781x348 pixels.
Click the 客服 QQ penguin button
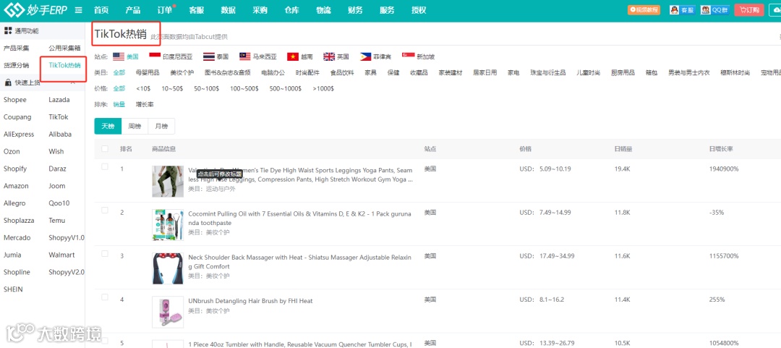[682, 9]
